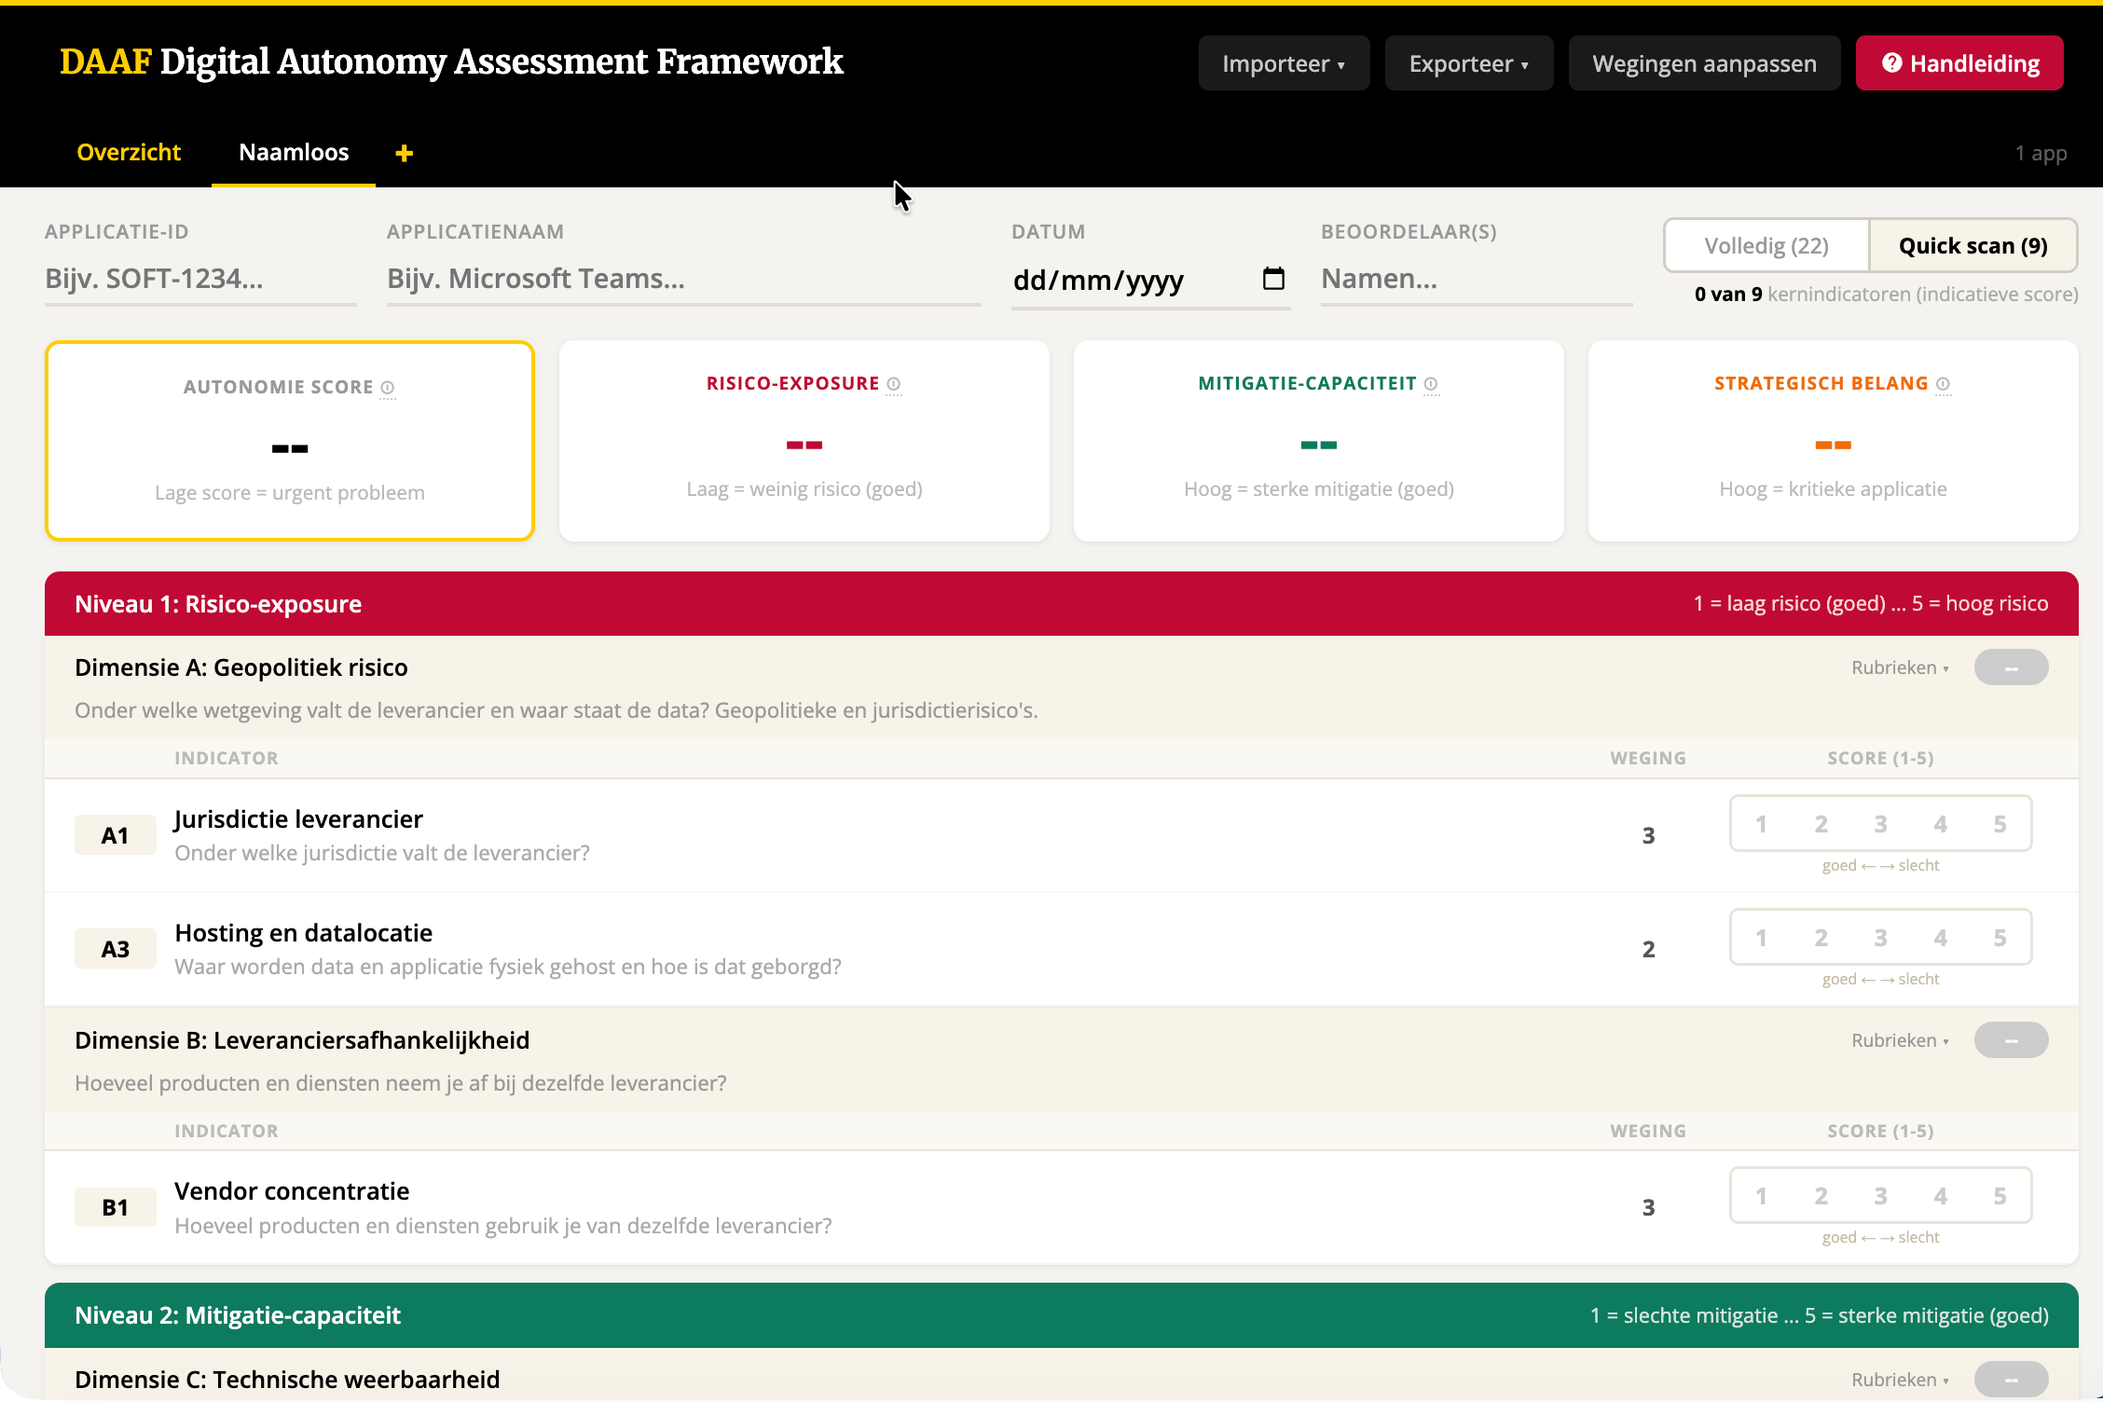2103x1402 pixels.
Task: Expand Rubrieken for Dimensie B Leveranciersafhankelijkheid
Action: [1900, 1040]
